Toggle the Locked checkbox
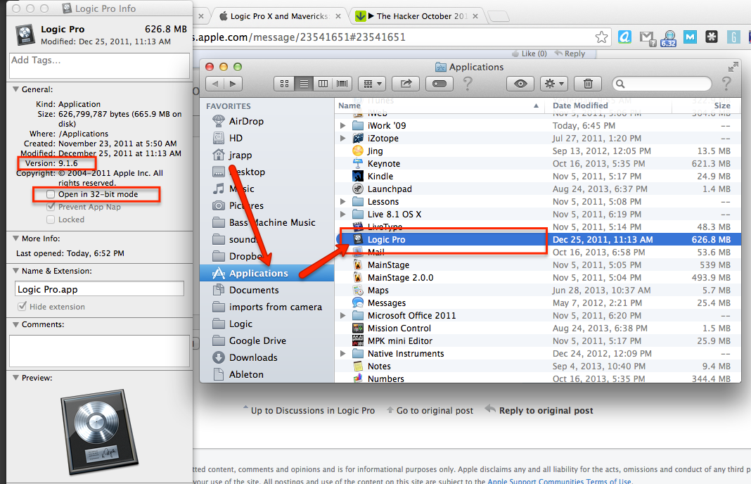This screenshot has height=484, width=751. (51, 219)
